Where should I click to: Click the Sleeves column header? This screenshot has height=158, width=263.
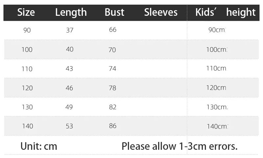coord(161,12)
